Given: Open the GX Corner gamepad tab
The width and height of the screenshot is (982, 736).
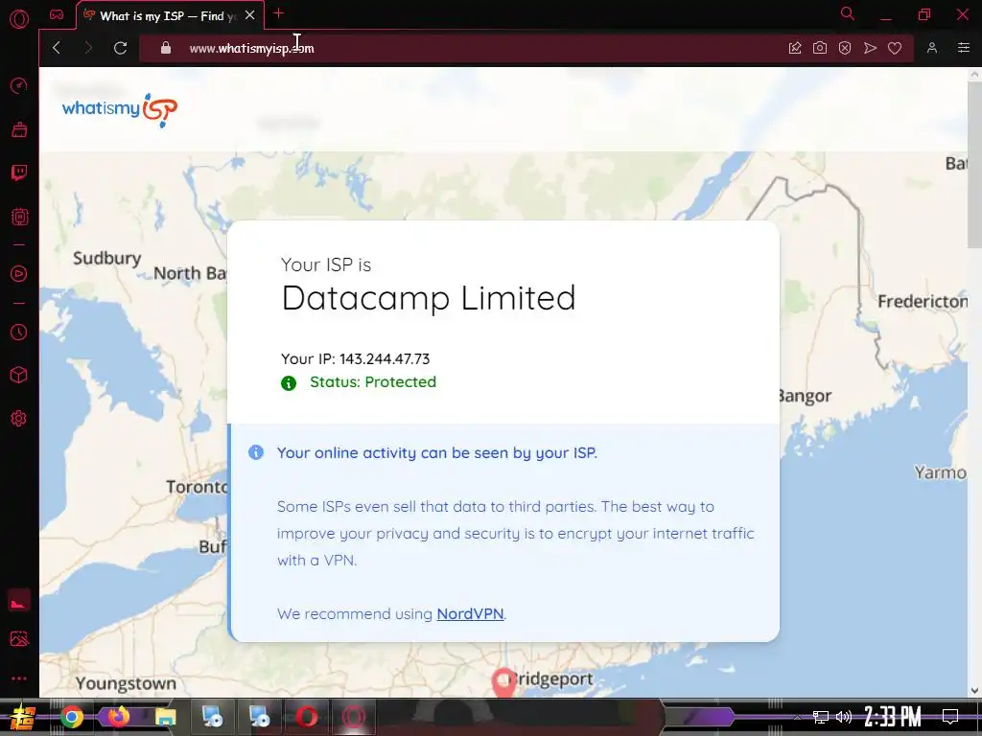Looking at the screenshot, I should click(57, 15).
